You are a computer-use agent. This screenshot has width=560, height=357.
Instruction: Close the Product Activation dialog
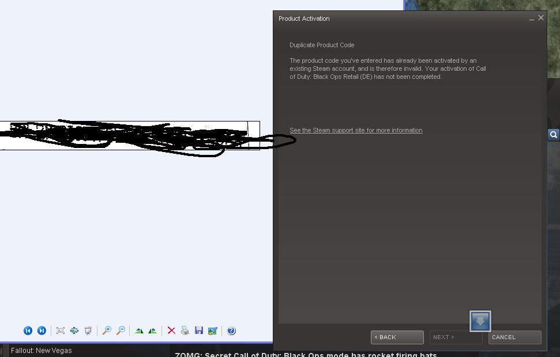click(x=541, y=18)
